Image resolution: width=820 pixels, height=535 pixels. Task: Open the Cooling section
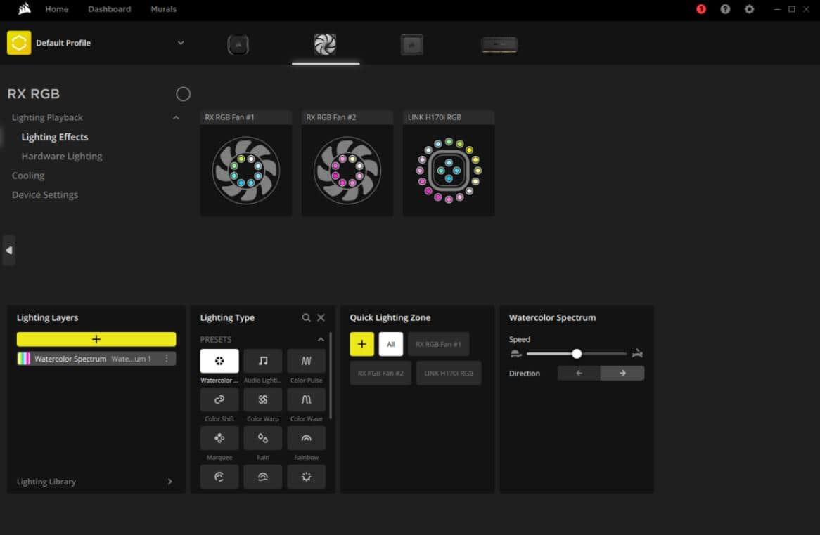pyautogui.click(x=28, y=176)
